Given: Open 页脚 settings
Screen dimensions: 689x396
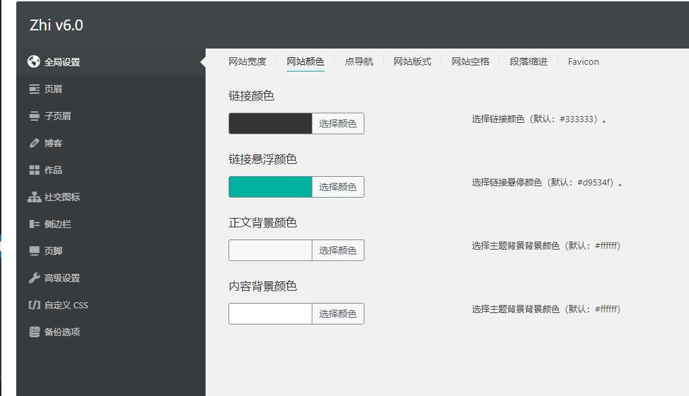Looking at the screenshot, I should [111, 251].
